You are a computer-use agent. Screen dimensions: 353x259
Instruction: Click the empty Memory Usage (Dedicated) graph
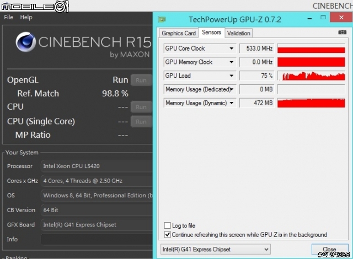(x=311, y=89)
